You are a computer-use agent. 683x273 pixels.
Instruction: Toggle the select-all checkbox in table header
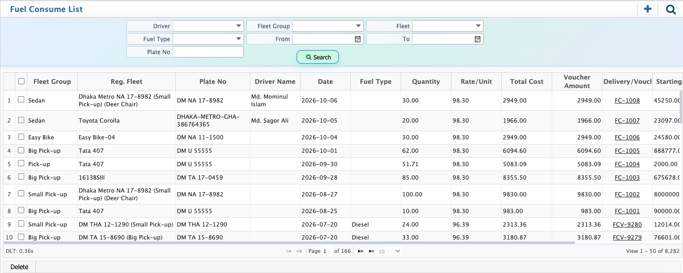point(21,81)
